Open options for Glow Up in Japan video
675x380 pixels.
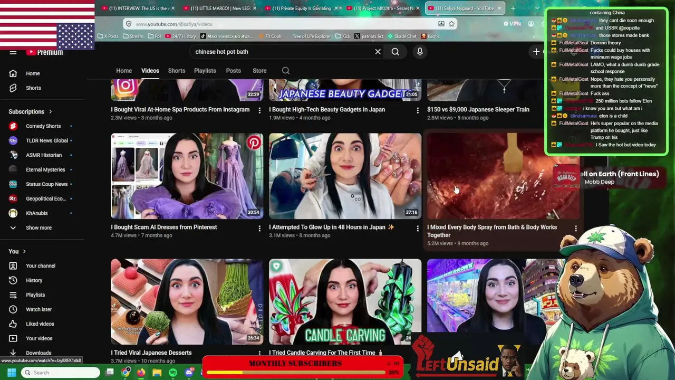[417, 228]
